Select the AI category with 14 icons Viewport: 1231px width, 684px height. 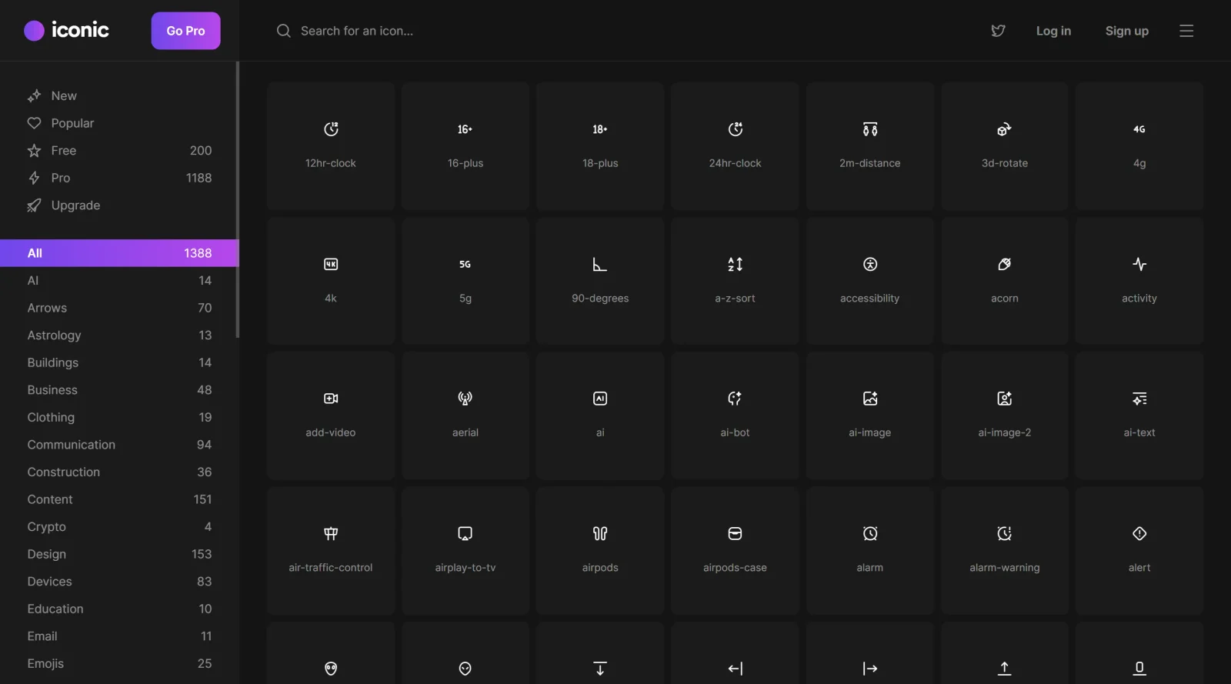(x=119, y=280)
